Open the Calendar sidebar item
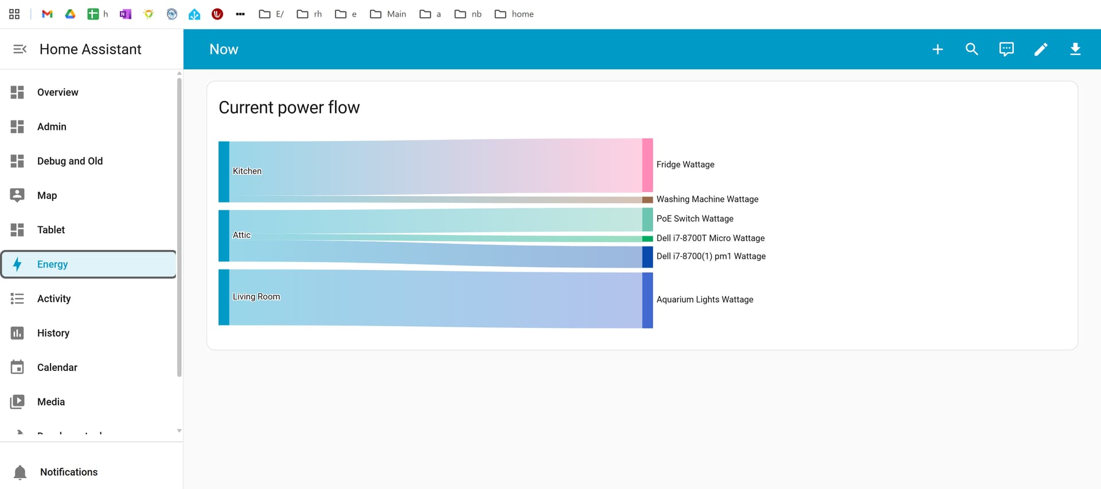Viewport: 1101px width, 489px height. point(57,367)
